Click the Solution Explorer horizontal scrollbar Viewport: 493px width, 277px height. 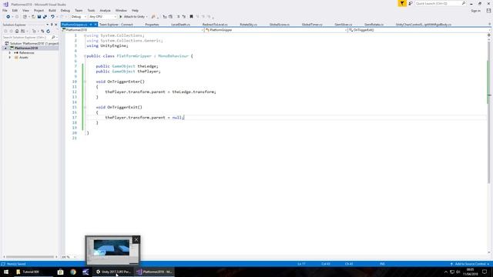click(x=30, y=257)
